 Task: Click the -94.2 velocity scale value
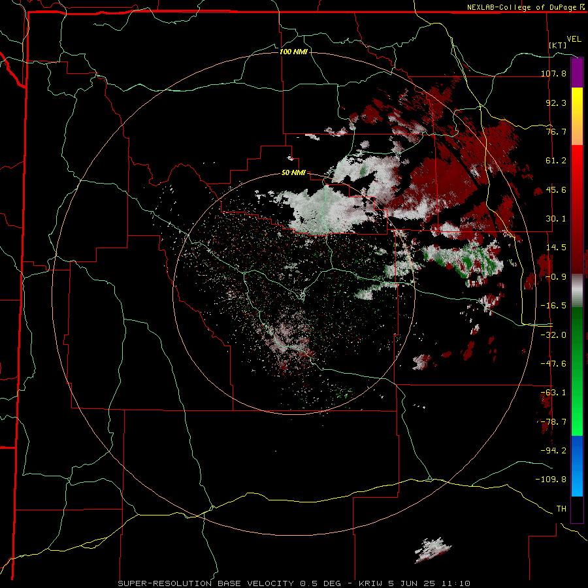click(553, 451)
